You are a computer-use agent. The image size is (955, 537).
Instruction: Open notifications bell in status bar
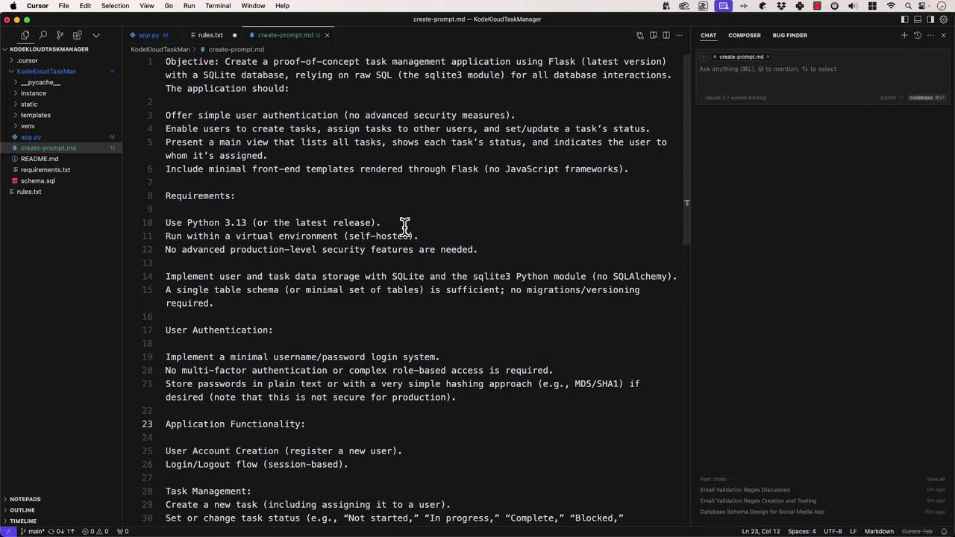pyautogui.click(x=943, y=532)
